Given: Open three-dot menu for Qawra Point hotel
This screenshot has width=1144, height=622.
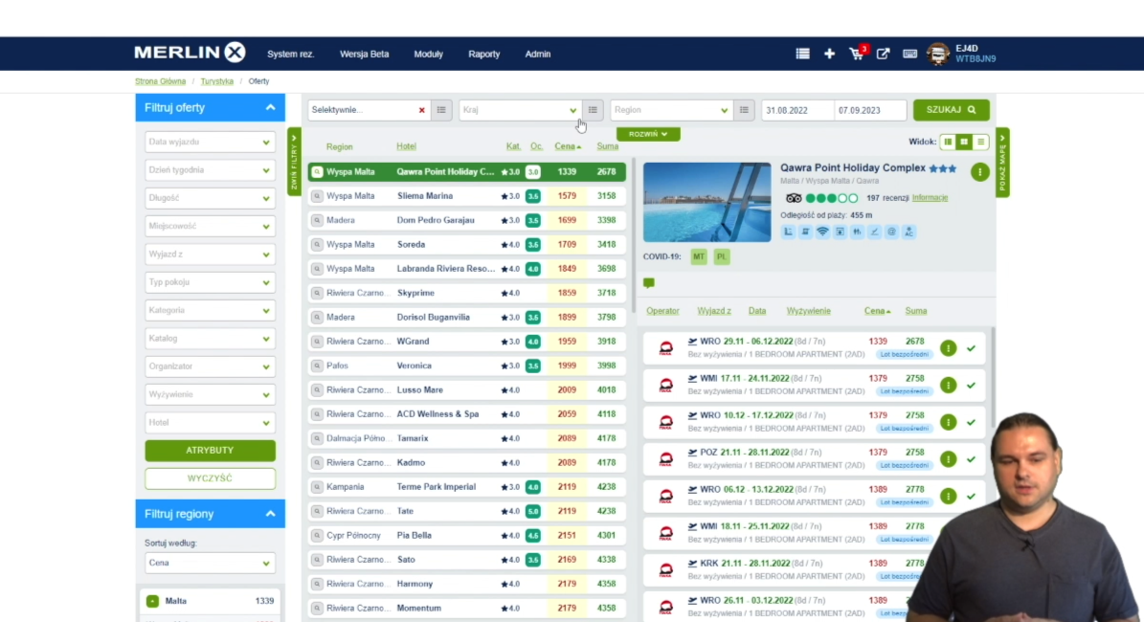Looking at the screenshot, I should 979,172.
